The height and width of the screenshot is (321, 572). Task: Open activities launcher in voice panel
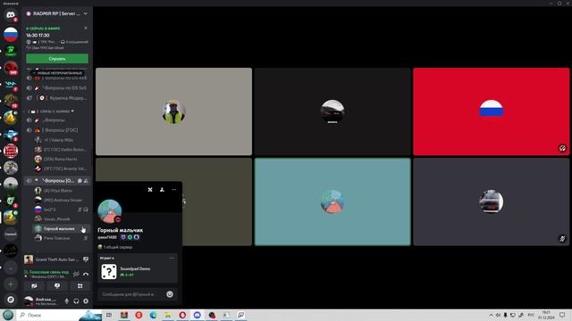[x=80, y=286]
